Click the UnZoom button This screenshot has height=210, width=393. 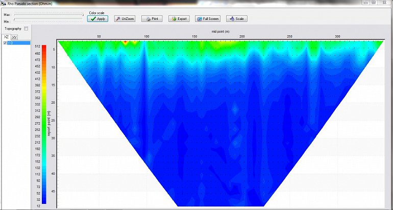125,19
